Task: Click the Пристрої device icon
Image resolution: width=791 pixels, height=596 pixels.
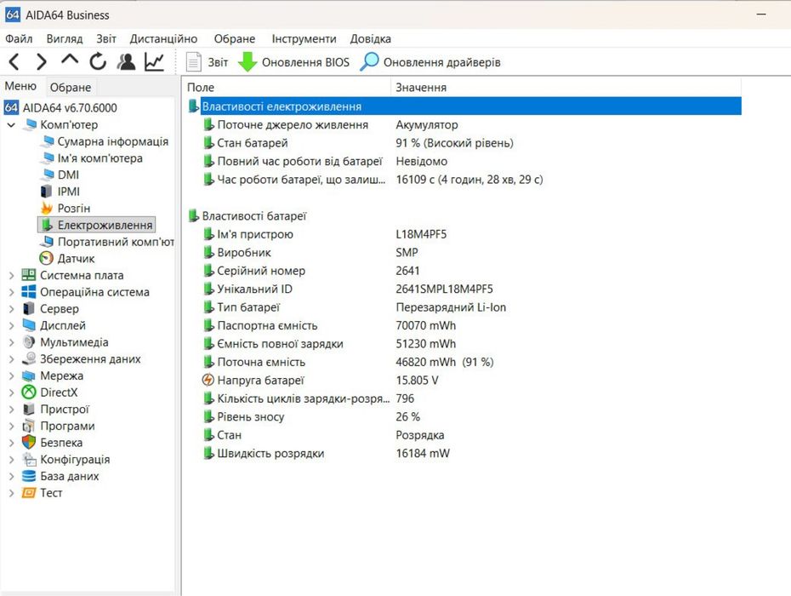Action: coord(29,410)
